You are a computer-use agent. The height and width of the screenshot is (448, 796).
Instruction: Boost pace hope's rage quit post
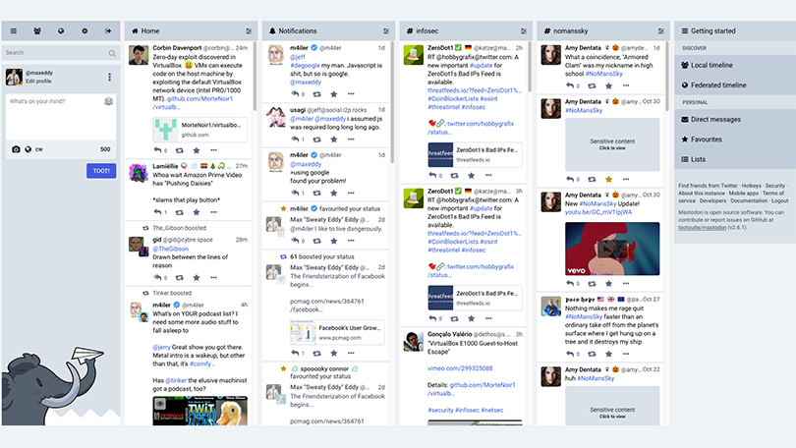point(592,354)
